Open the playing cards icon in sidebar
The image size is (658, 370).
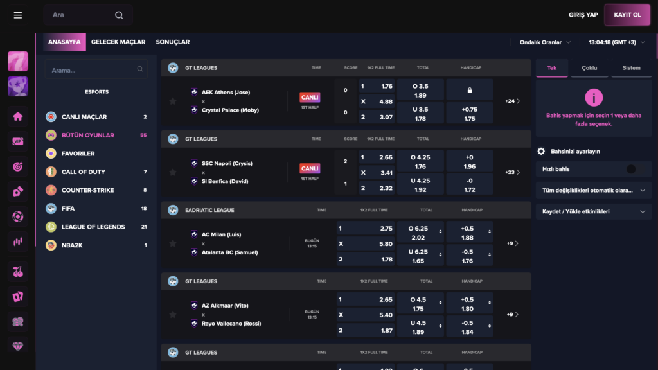click(18, 296)
